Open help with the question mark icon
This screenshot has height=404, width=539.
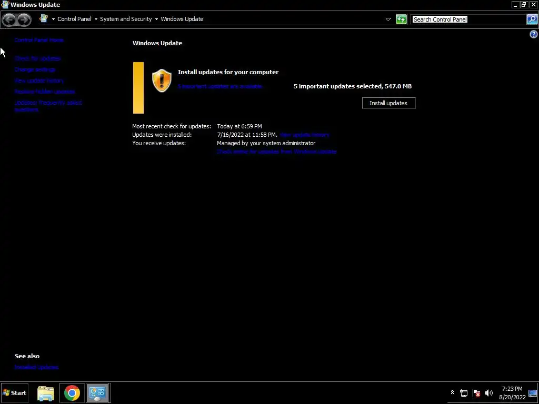[534, 34]
